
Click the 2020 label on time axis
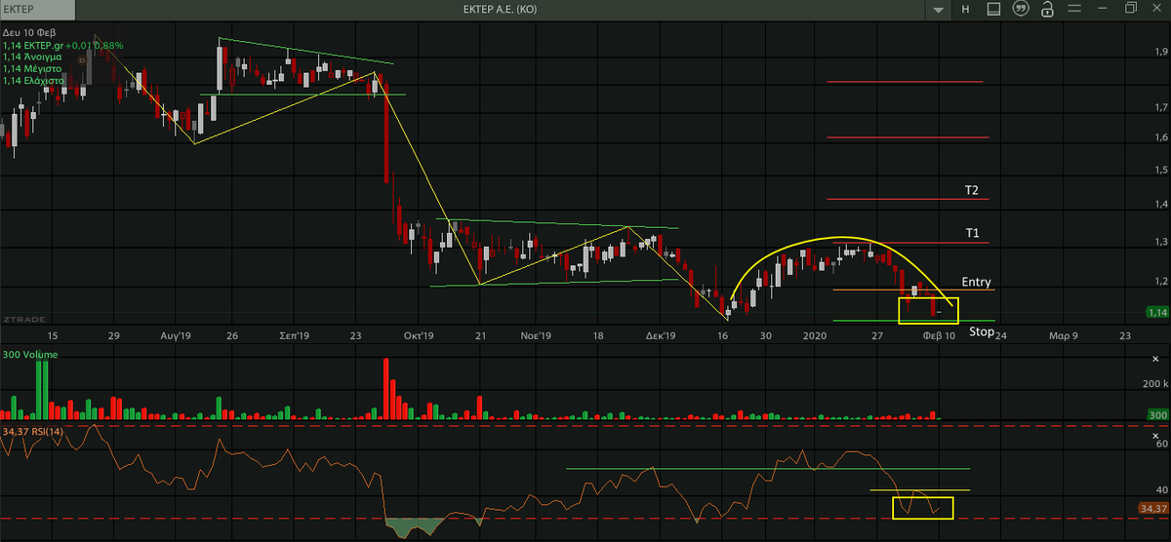click(x=815, y=335)
